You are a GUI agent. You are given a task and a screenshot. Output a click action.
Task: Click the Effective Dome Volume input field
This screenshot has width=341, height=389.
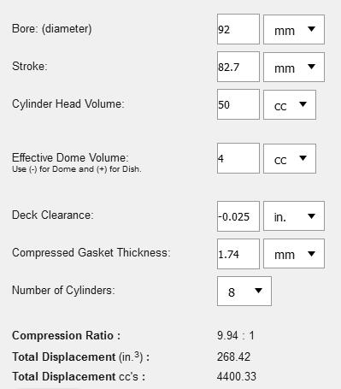click(238, 158)
